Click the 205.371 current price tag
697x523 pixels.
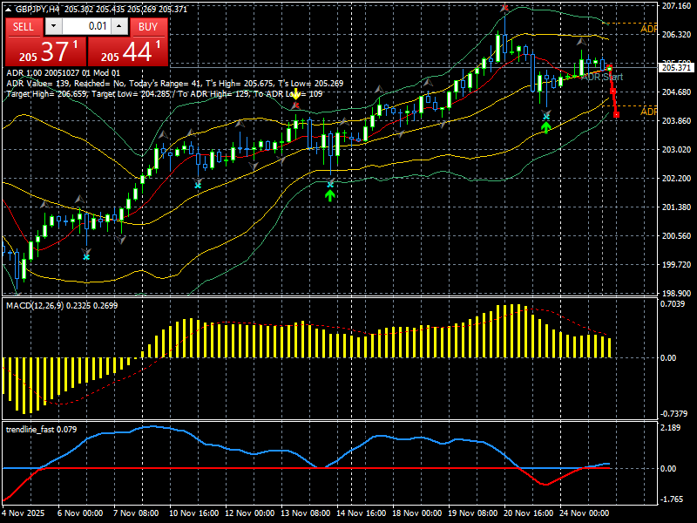(x=676, y=68)
